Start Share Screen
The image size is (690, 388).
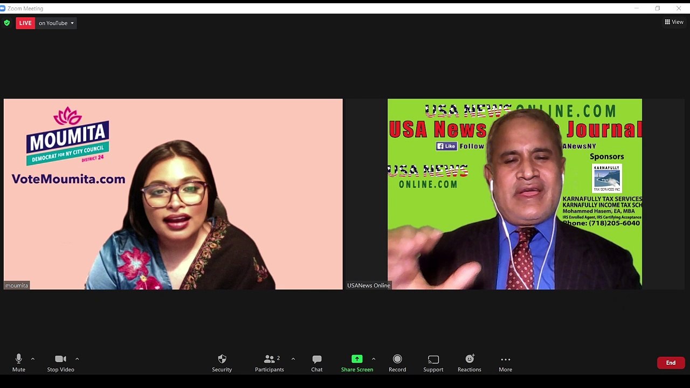tap(357, 363)
